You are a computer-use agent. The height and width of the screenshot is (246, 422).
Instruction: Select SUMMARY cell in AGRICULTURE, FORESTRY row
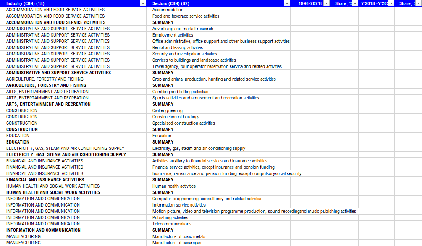(218, 85)
